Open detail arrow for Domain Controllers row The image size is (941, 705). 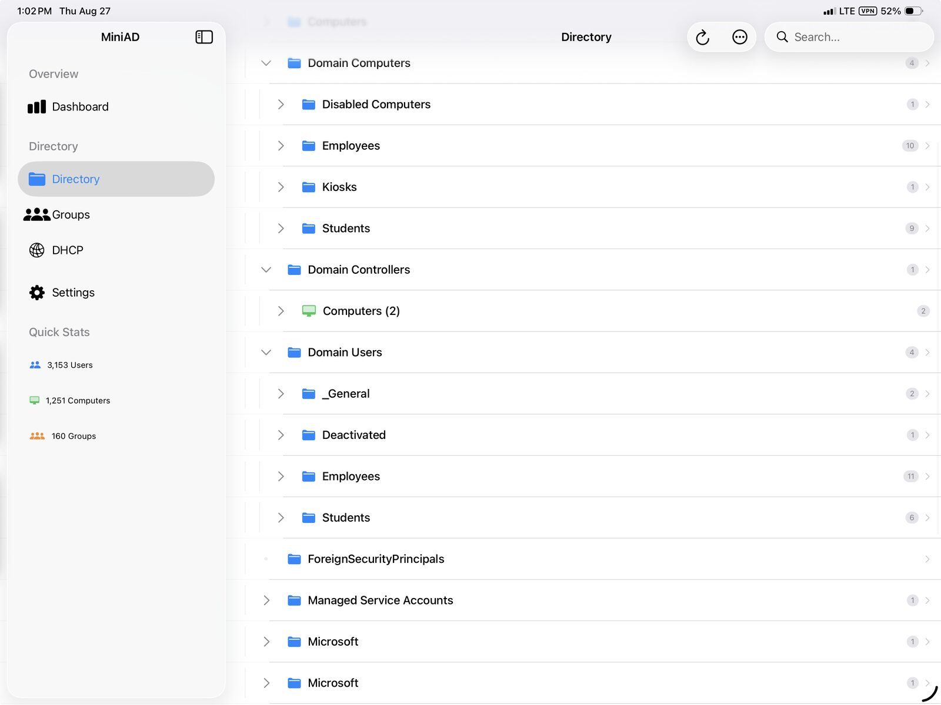(927, 270)
